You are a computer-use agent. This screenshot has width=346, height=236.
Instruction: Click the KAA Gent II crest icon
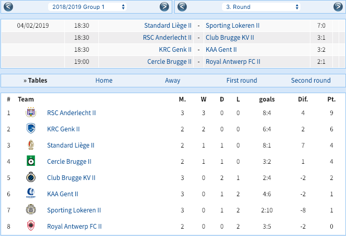pos(31,194)
